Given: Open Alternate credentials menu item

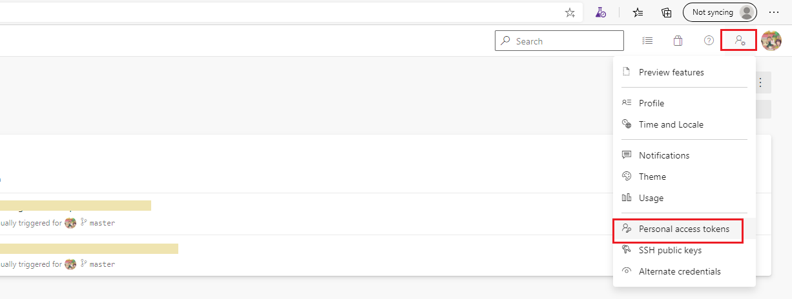Looking at the screenshot, I should [680, 271].
